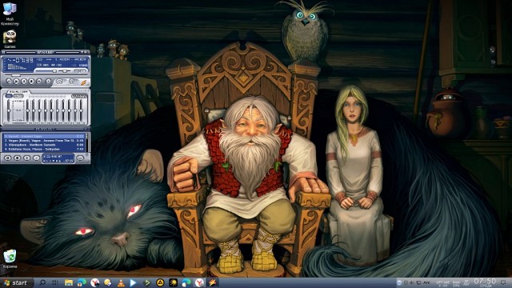Click Winamp's Eject open-file button

tap(48, 81)
